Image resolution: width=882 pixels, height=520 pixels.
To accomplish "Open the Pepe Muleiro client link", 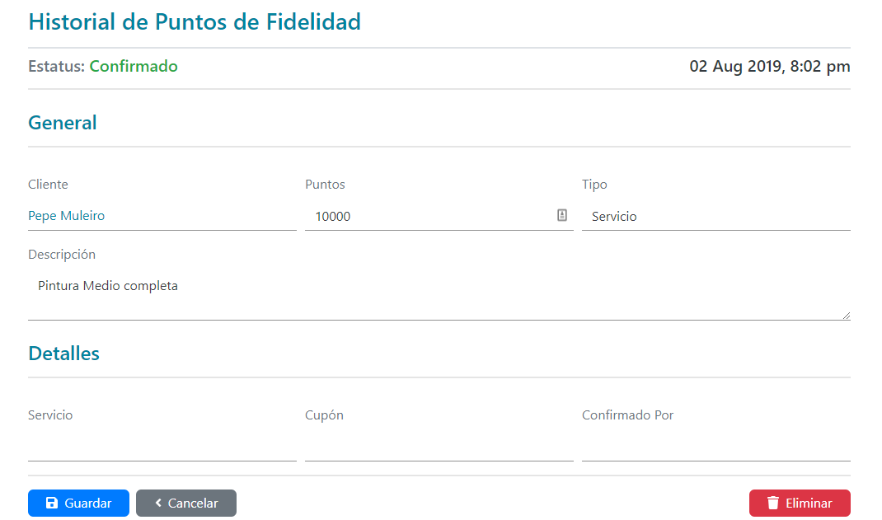I will coord(66,216).
